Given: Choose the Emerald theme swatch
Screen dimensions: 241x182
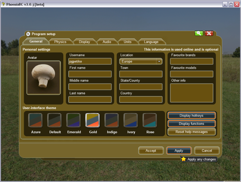Looking at the screenshot, I should [x=74, y=121].
